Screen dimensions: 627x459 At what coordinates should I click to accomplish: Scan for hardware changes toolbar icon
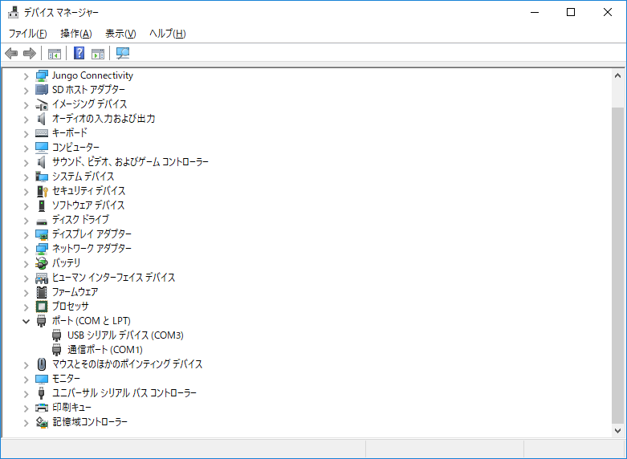pos(122,54)
